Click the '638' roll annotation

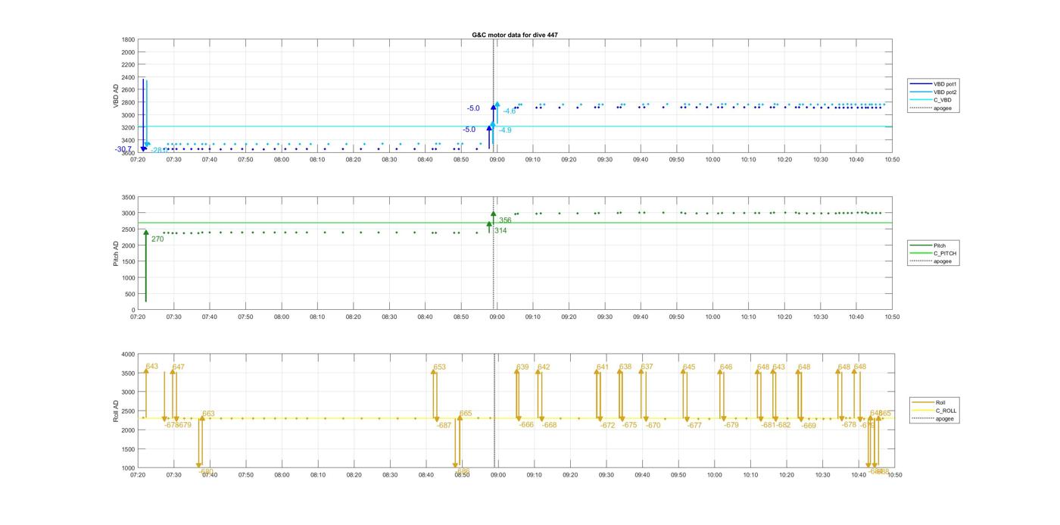point(625,367)
